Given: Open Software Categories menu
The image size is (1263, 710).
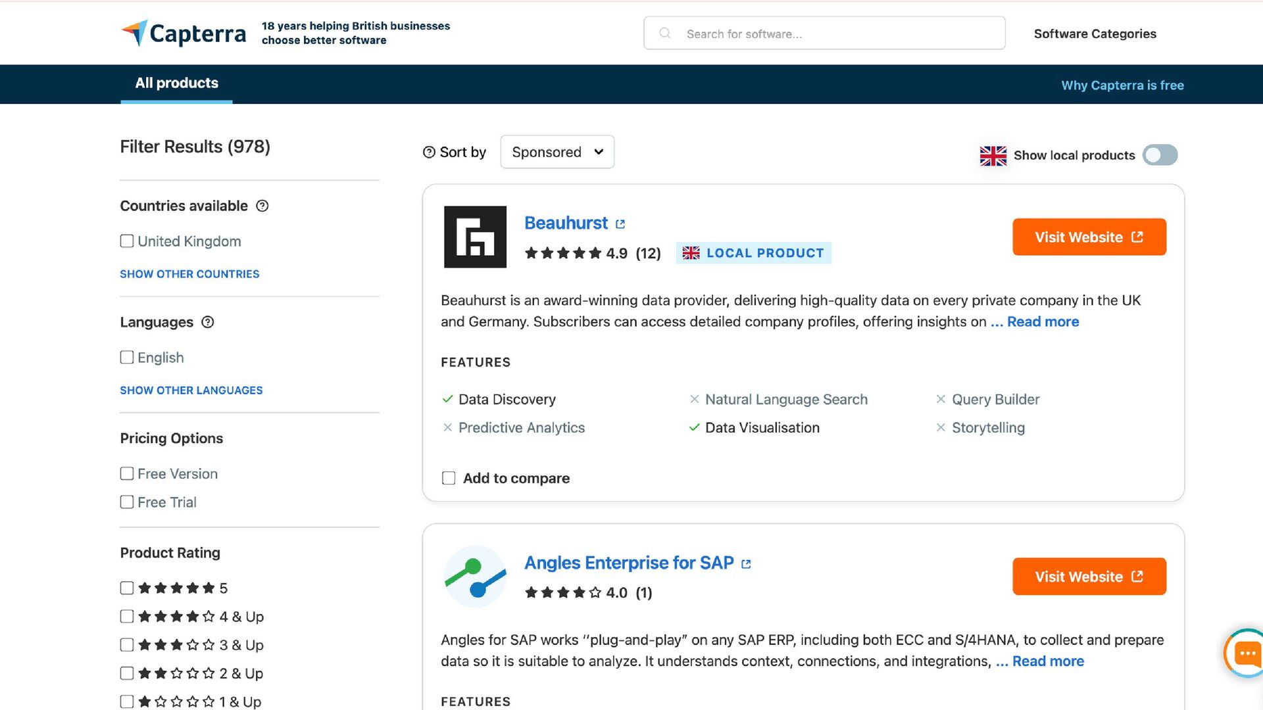Looking at the screenshot, I should [1095, 34].
